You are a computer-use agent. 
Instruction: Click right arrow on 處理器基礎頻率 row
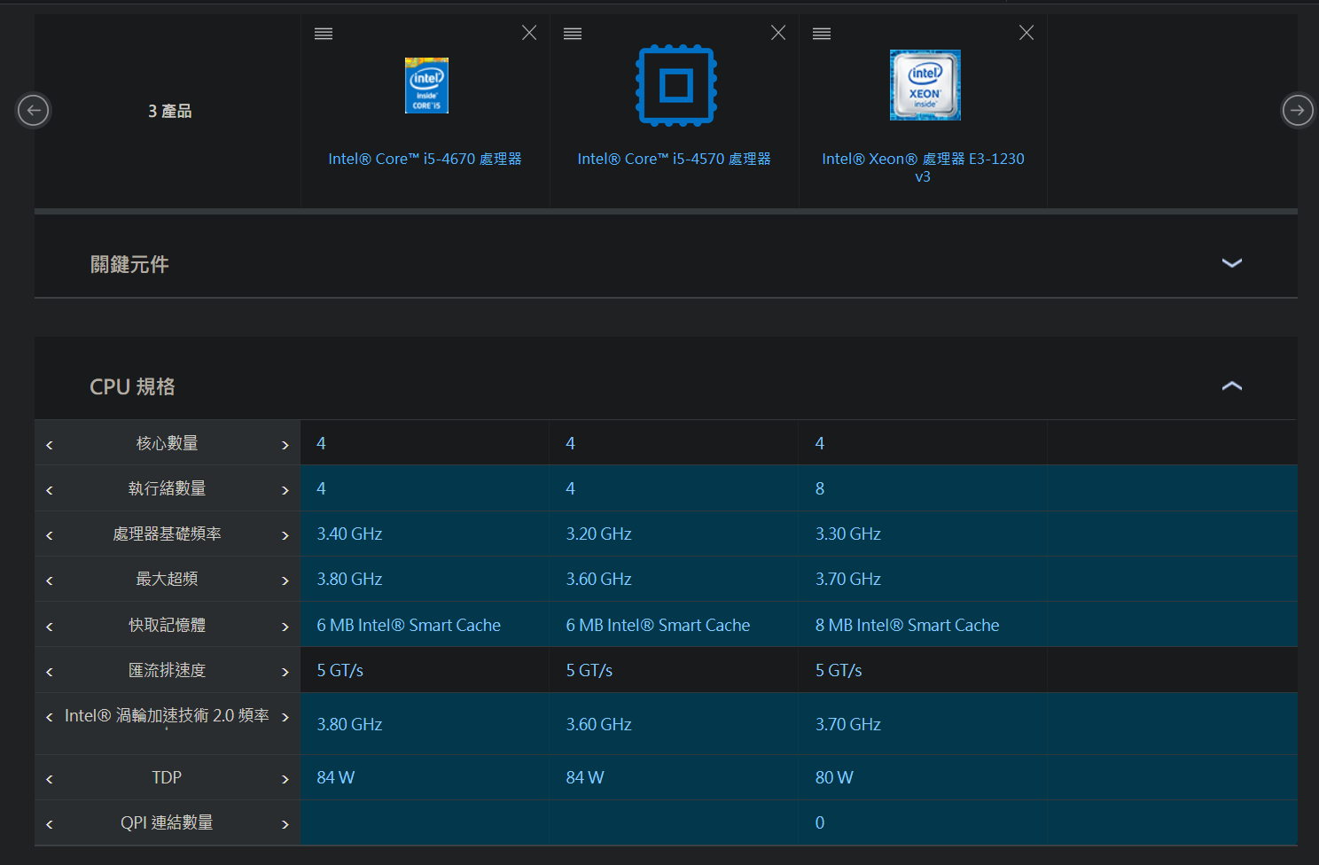[285, 535]
